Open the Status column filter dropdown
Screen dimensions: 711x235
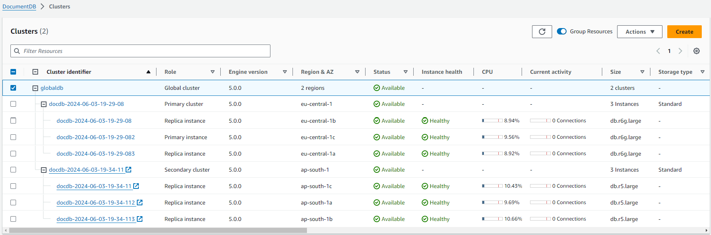pyautogui.click(x=406, y=72)
